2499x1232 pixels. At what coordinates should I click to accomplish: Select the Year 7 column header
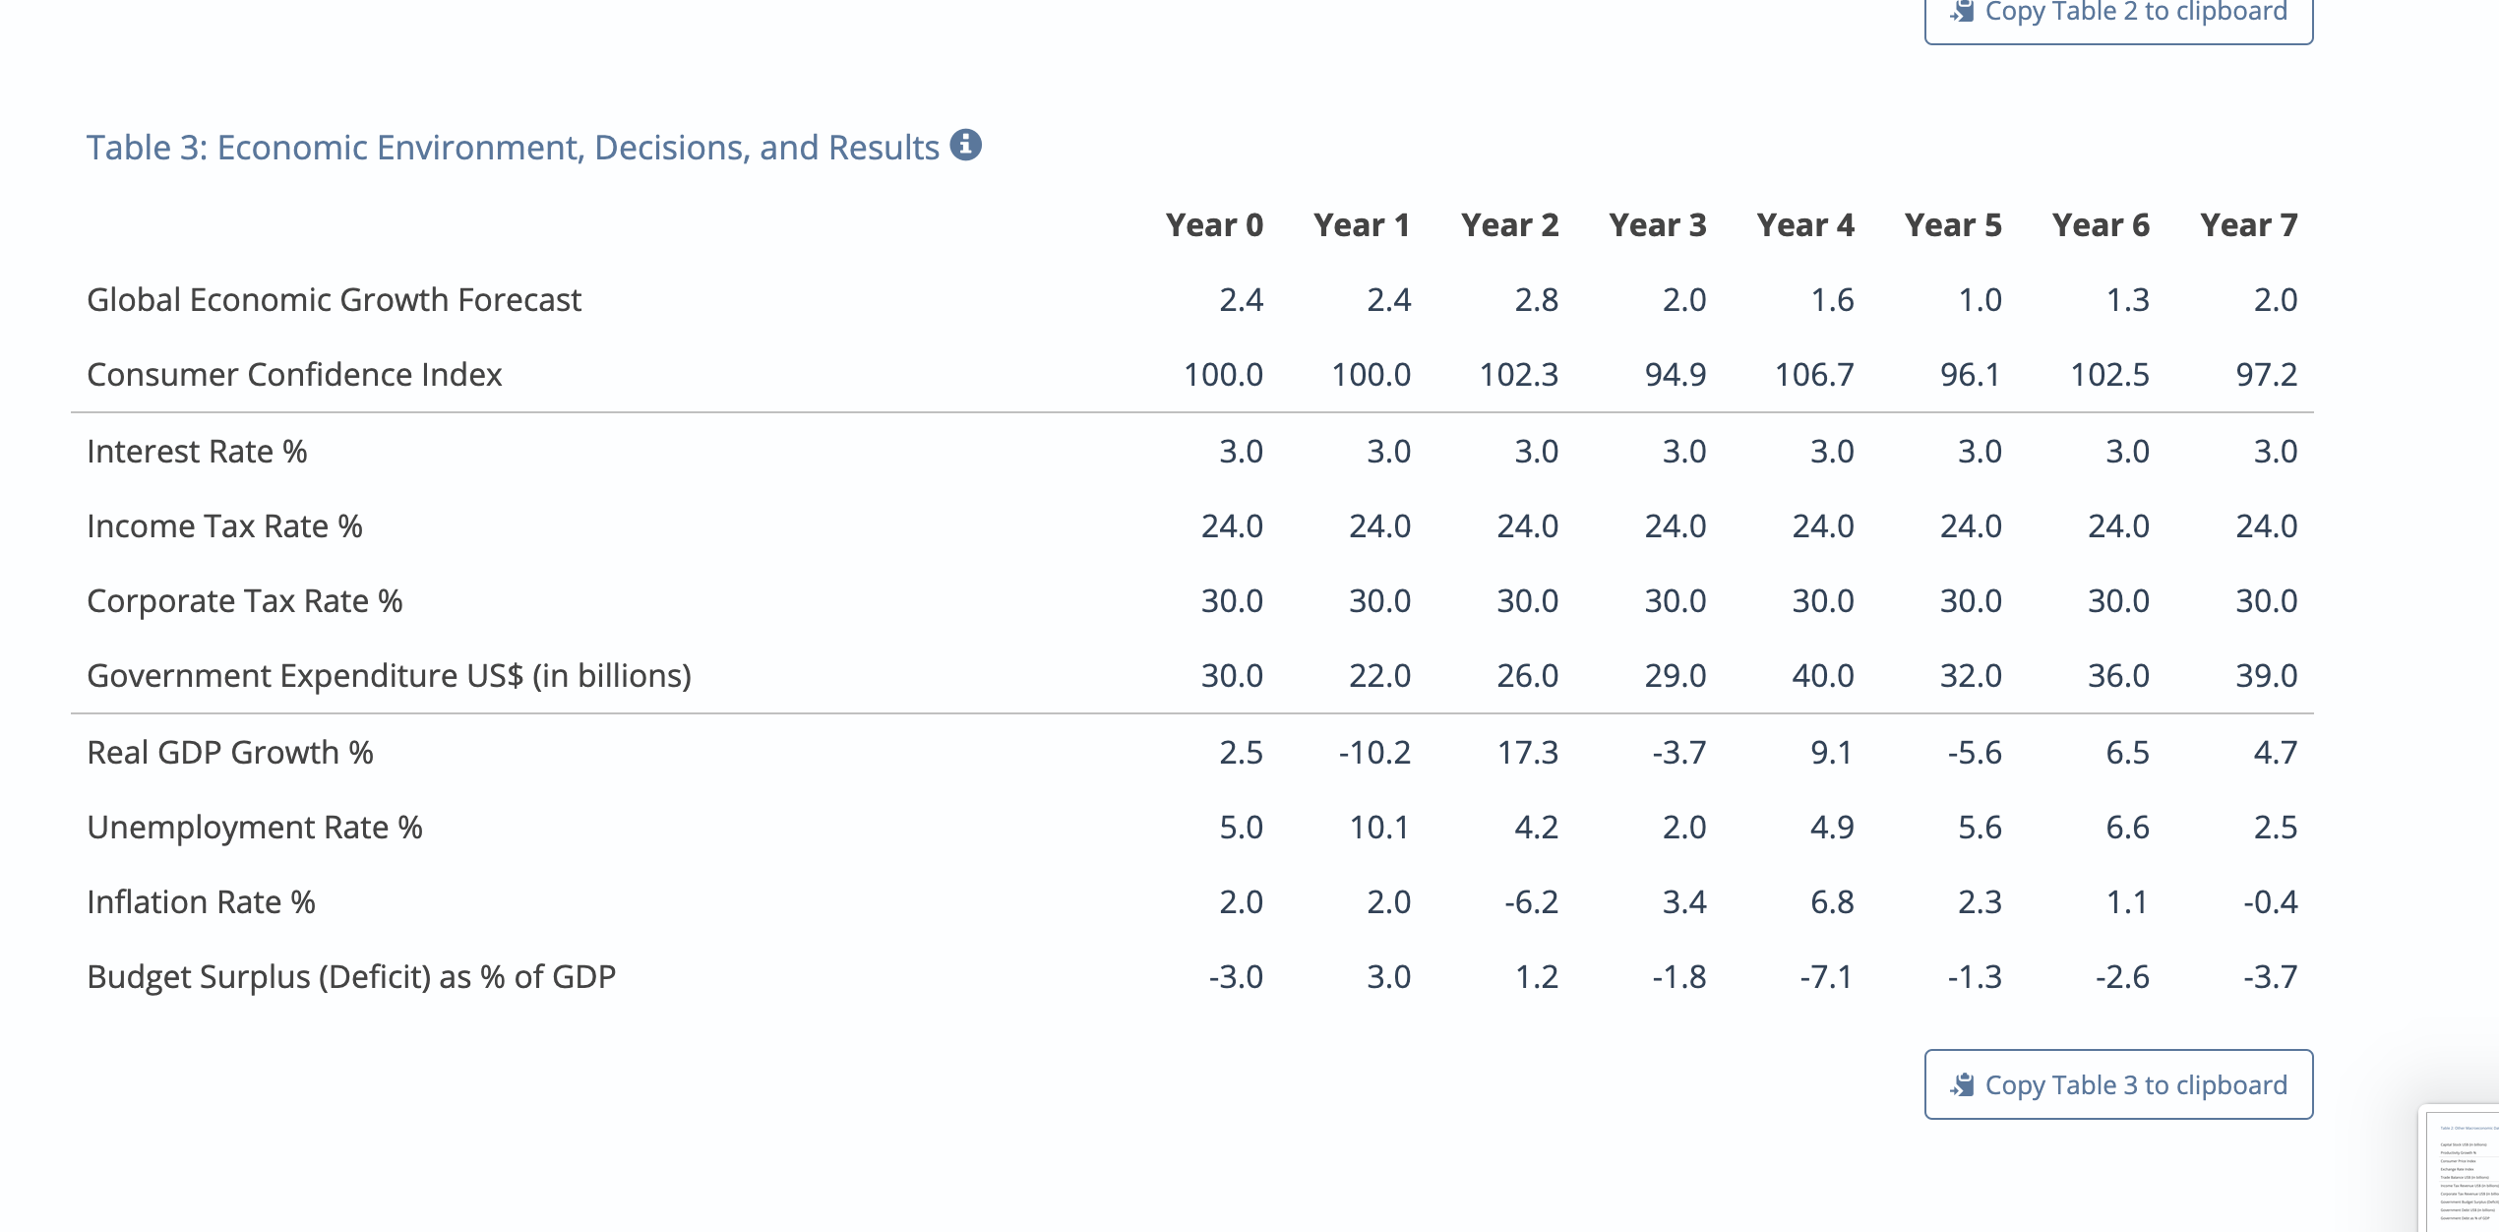(2250, 224)
